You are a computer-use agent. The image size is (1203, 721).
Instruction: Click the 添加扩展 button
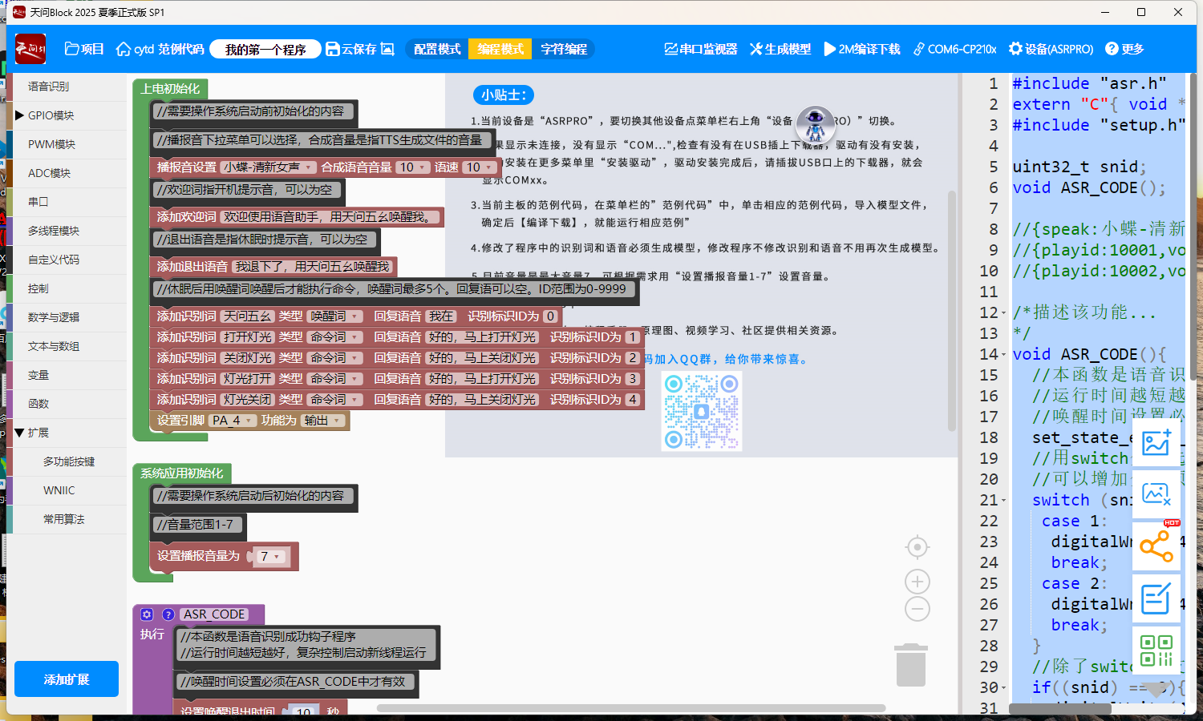pos(67,679)
